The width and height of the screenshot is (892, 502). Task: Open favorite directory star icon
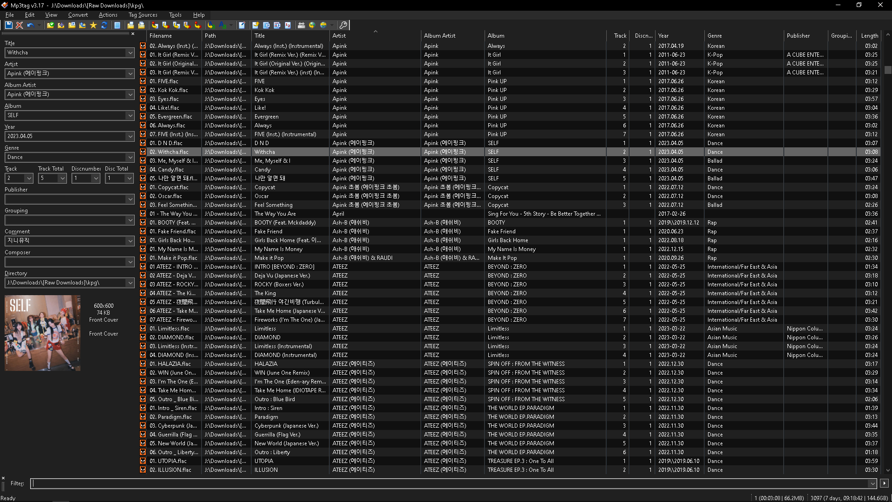[x=93, y=25]
